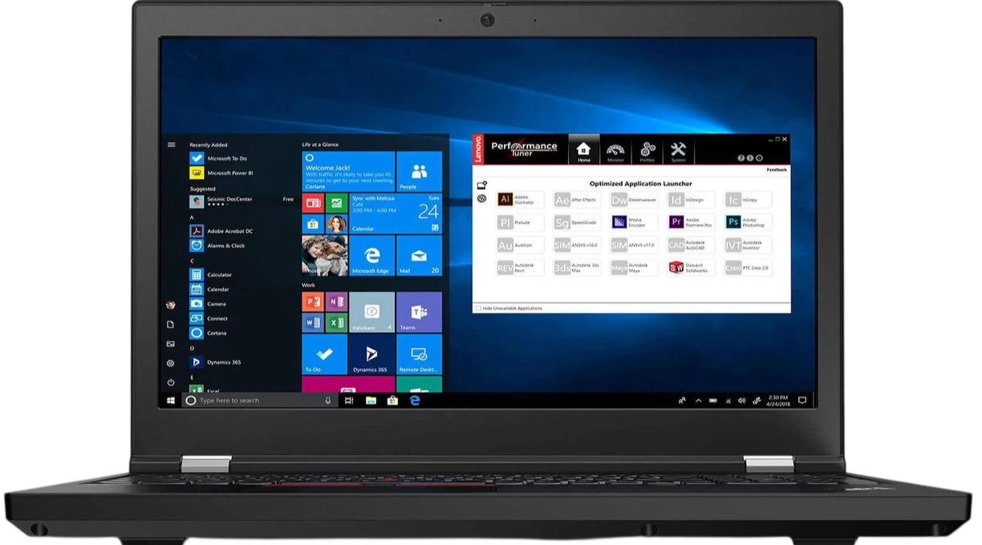Open the Dreamweaver launcher entry
Screen dimensions: 982x545
tap(634, 200)
